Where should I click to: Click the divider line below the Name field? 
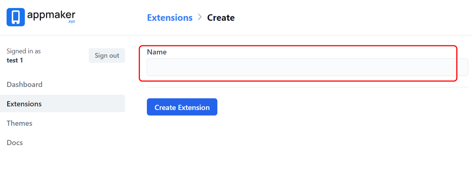coord(307,87)
